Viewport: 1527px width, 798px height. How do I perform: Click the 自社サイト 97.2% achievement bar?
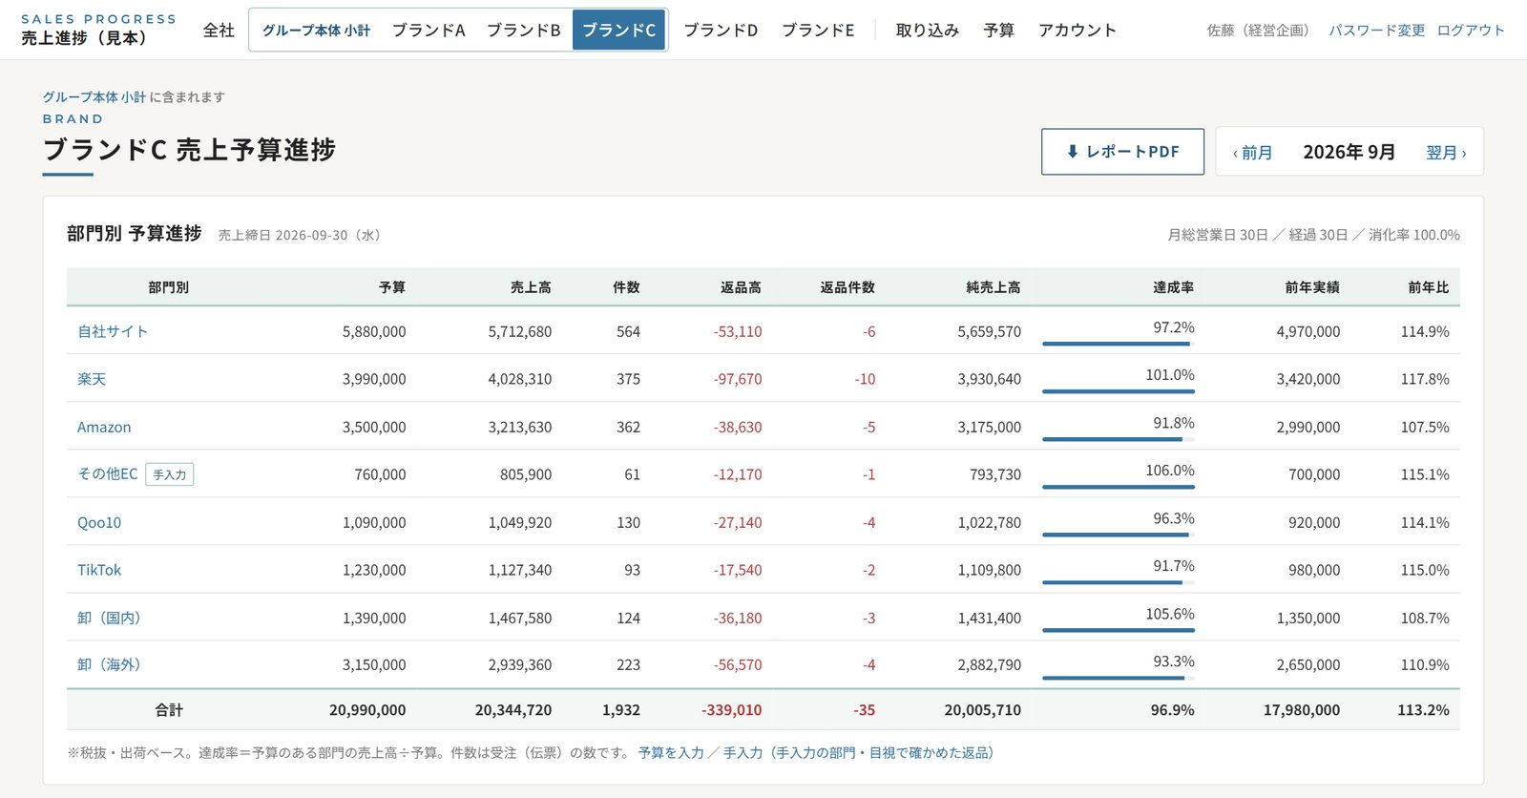[x=1119, y=344]
